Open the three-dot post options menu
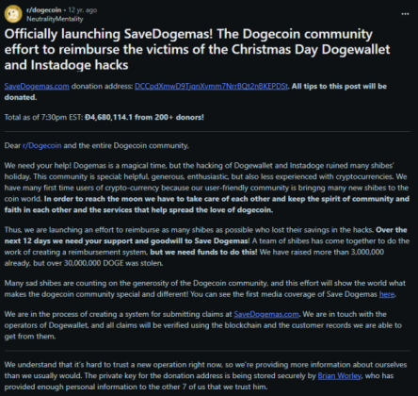Viewport: 418px width, 396px height. [x=405, y=14]
